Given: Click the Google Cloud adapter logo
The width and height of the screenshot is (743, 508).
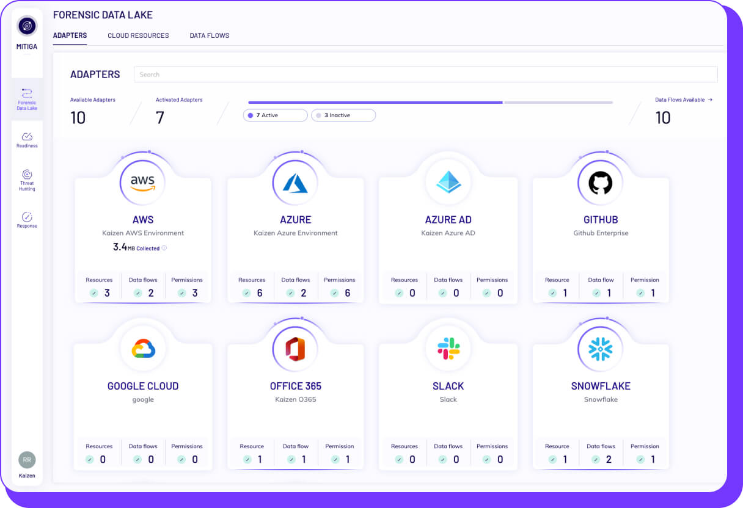Looking at the screenshot, I should coord(142,348).
